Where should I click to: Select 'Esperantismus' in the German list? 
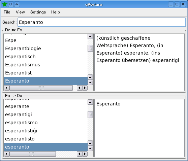(x=46, y=65)
